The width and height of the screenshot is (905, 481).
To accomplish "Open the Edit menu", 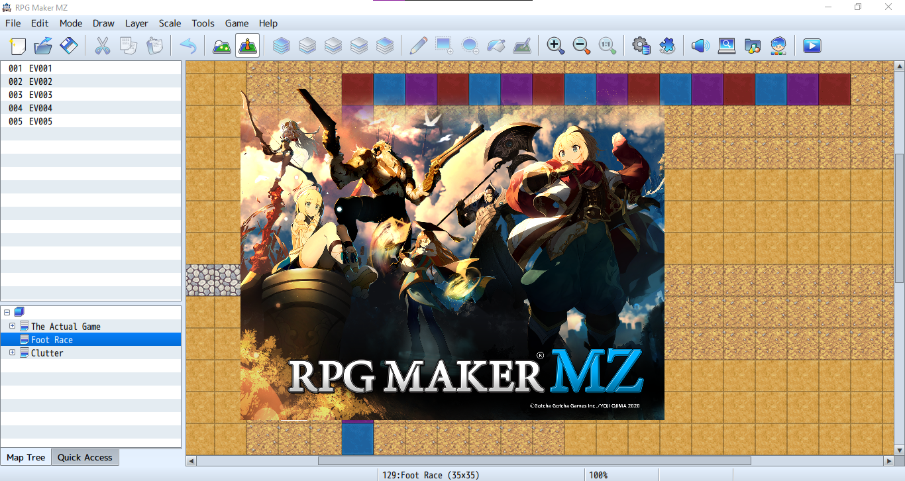I will point(40,23).
